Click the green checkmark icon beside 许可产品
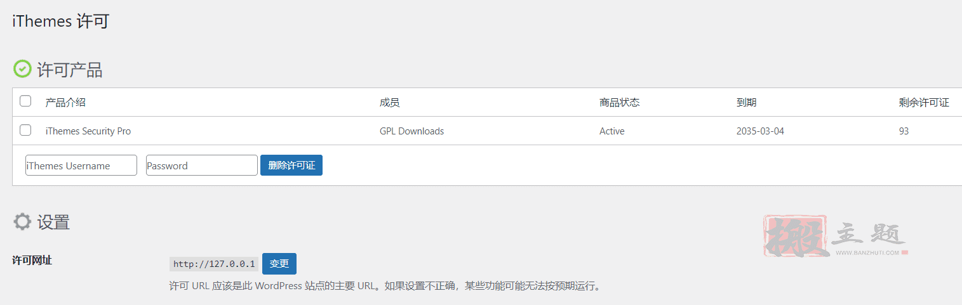The width and height of the screenshot is (962, 305). pos(22,68)
